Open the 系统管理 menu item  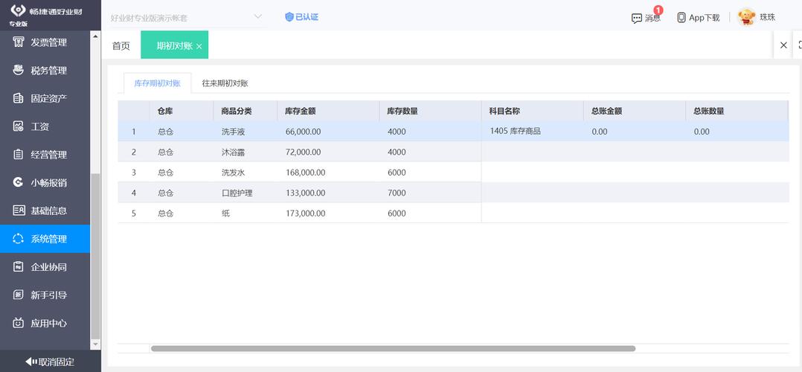[45, 238]
